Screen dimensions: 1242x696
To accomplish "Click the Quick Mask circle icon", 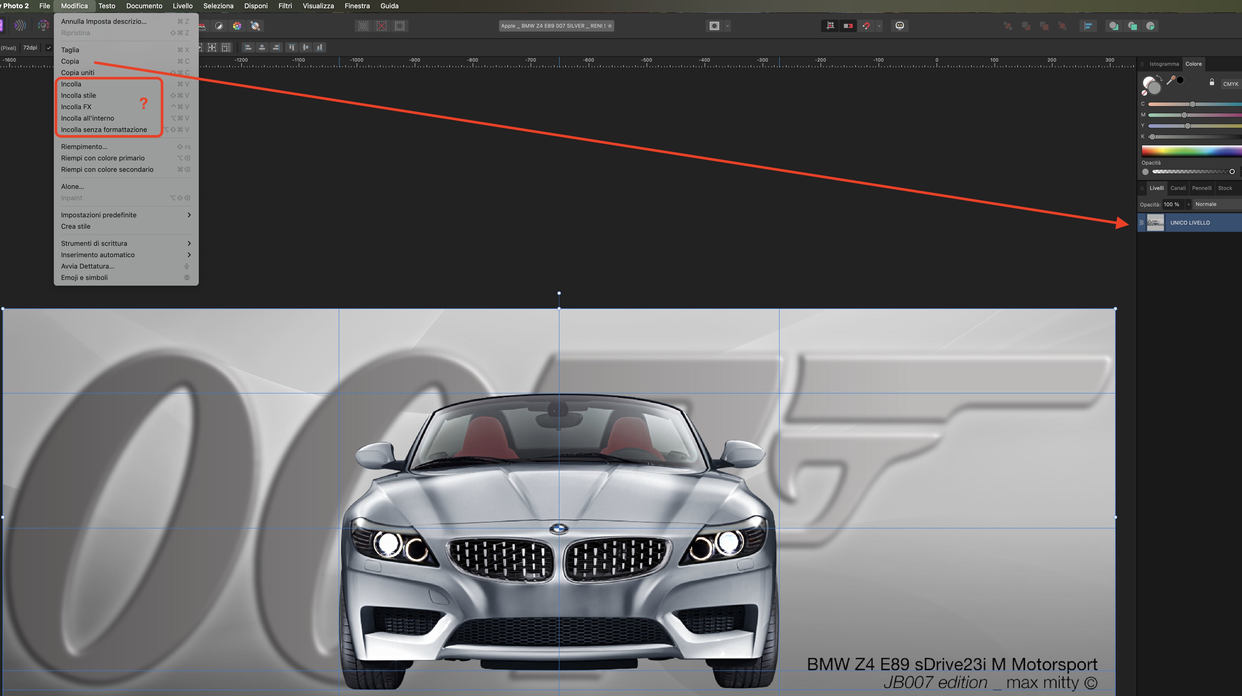I will pos(714,26).
